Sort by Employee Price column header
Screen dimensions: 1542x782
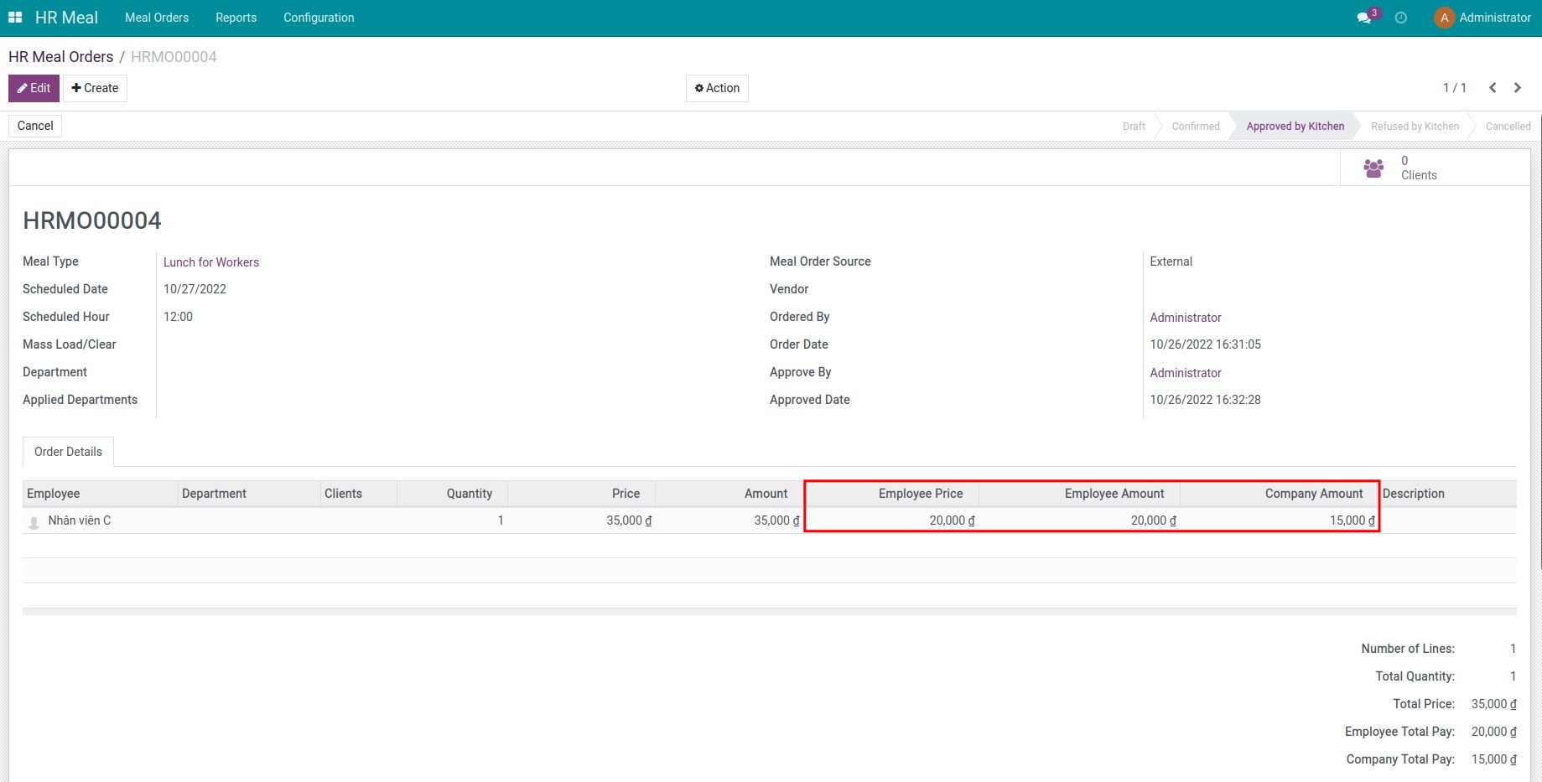[920, 494]
